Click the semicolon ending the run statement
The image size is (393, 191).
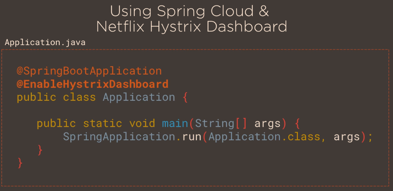point(370,137)
